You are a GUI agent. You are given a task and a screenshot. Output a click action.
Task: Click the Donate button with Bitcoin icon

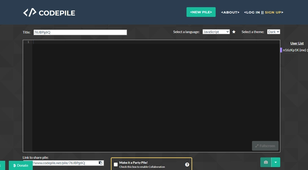21,165
